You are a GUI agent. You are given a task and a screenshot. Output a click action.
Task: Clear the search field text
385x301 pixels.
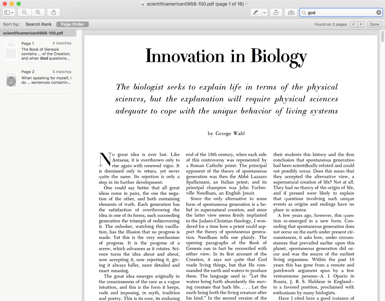tap(379, 12)
